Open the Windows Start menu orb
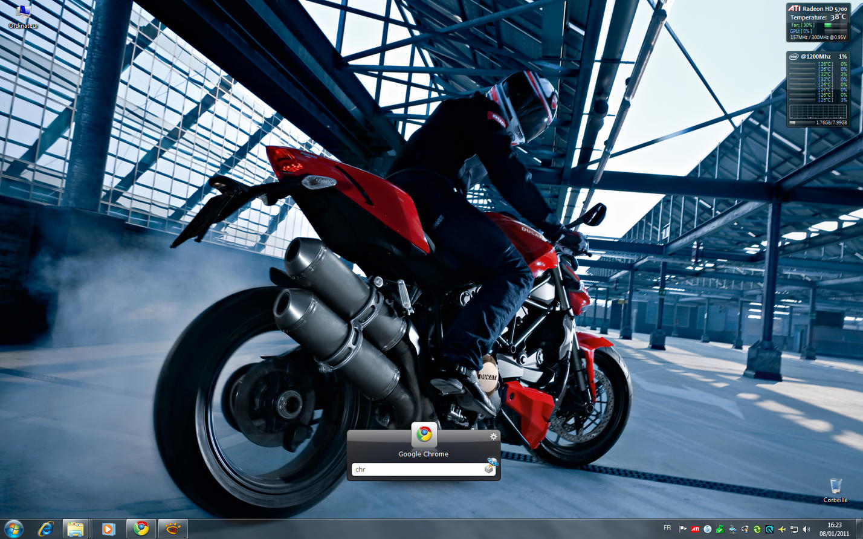Image resolution: width=863 pixels, height=539 pixels. 13,529
